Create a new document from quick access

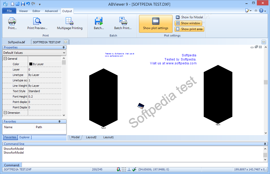click(x=12, y=4)
